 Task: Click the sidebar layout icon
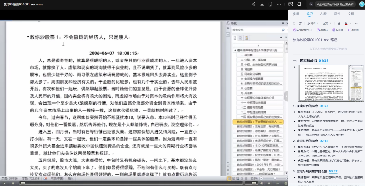(x=299, y=4)
